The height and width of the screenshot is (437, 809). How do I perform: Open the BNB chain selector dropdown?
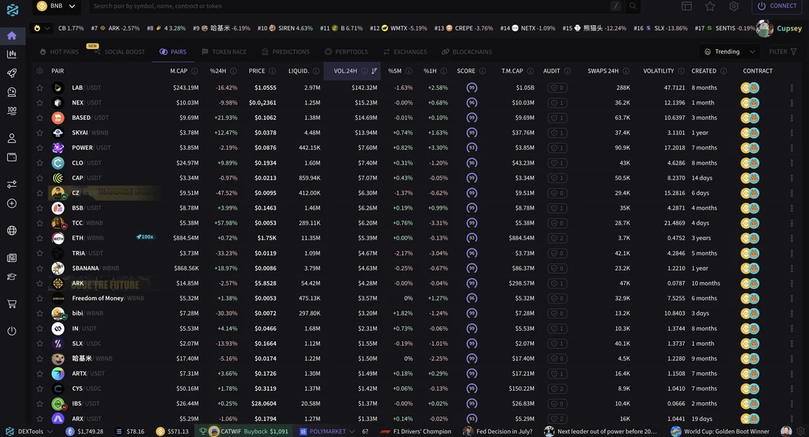click(56, 6)
